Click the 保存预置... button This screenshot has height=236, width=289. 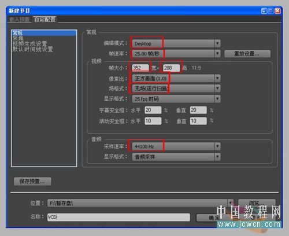click(32, 182)
